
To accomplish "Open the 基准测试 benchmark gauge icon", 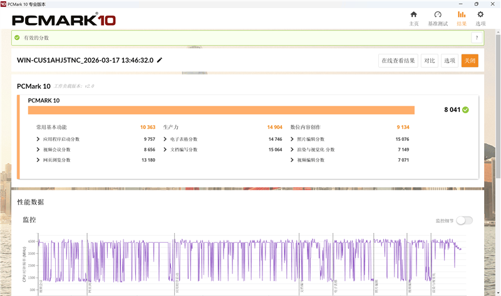I will pos(438,14).
